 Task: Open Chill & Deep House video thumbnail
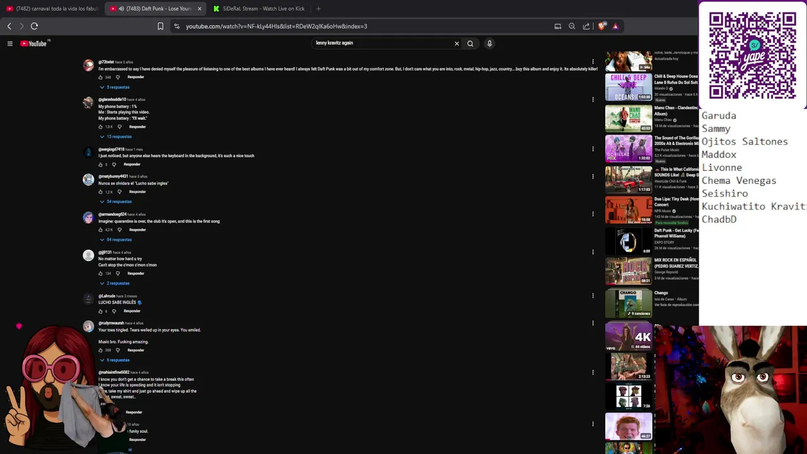pyautogui.click(x=629, y=87)
